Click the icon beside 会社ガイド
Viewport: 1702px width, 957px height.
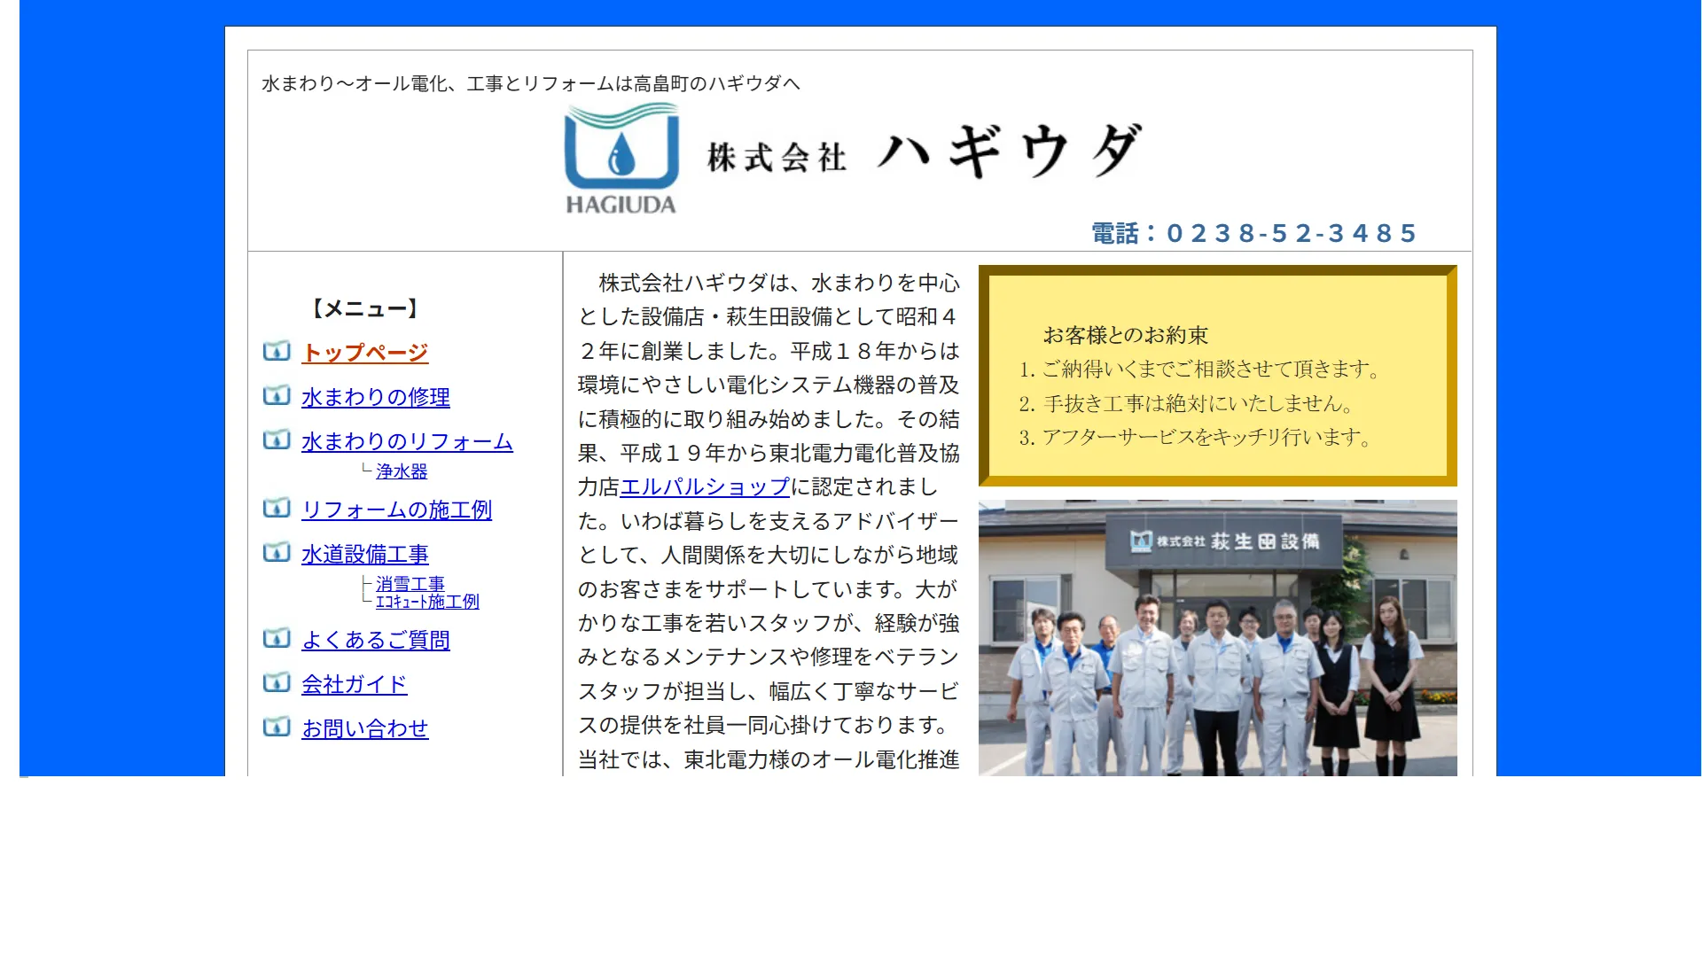point(277,683)
